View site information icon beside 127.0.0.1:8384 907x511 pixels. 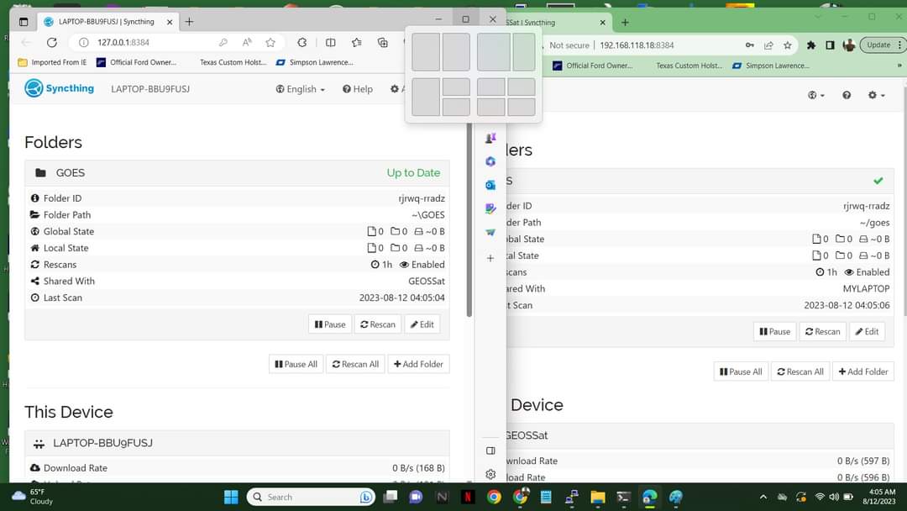click(83, 42)
